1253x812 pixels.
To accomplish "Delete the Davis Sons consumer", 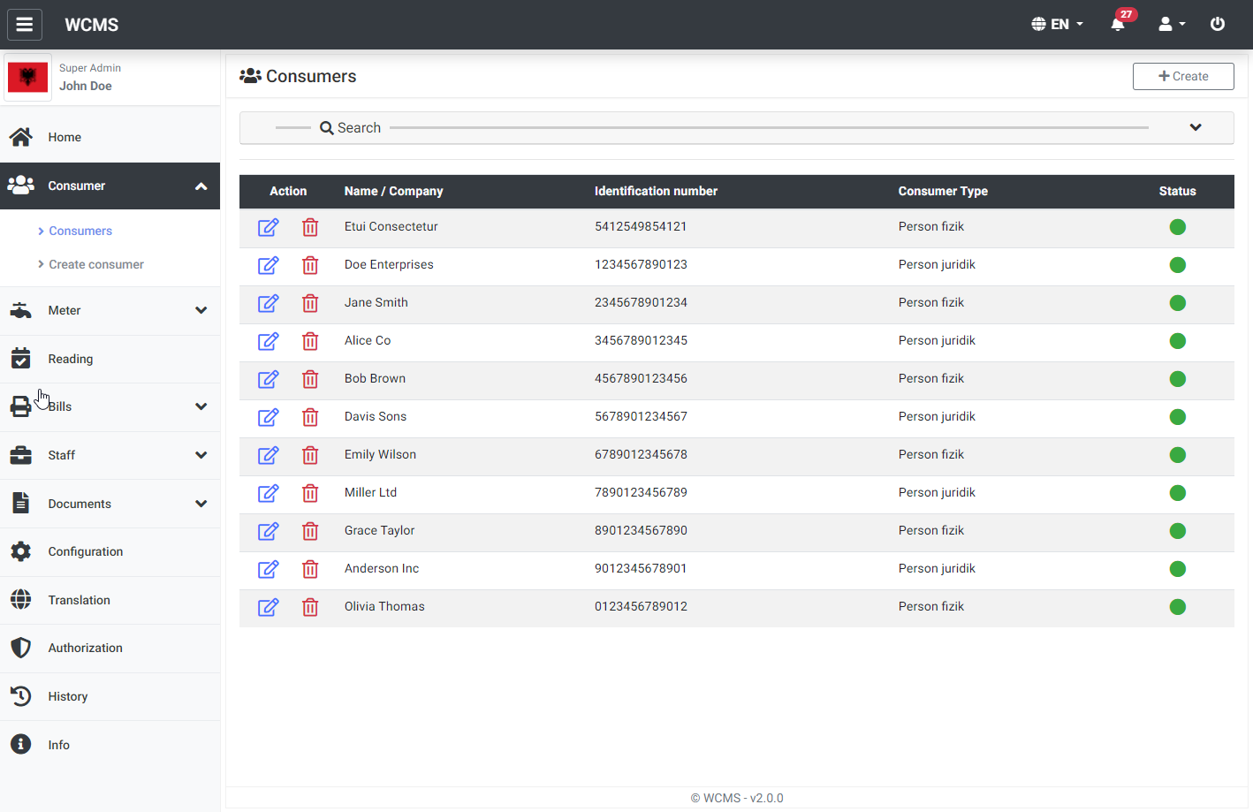I will click(310, 417).
